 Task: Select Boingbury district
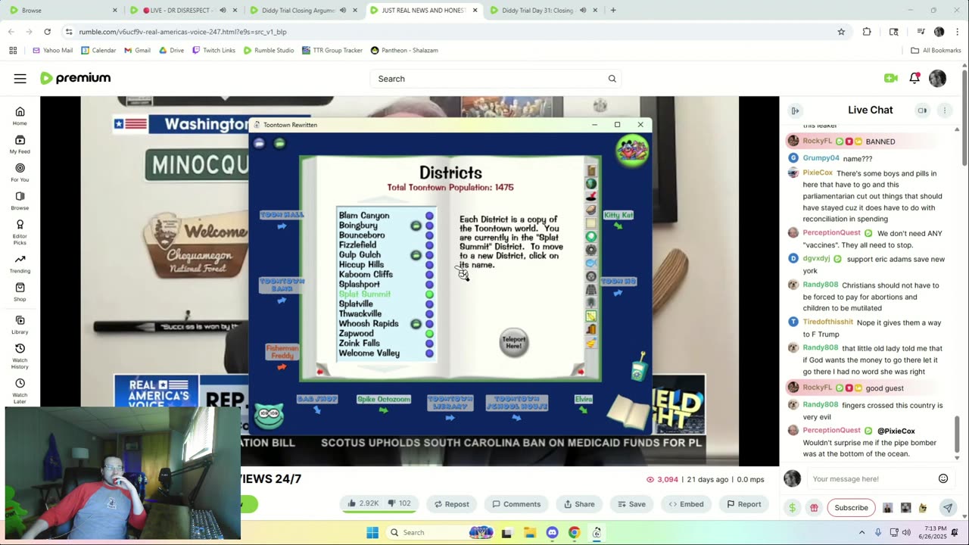358,226
